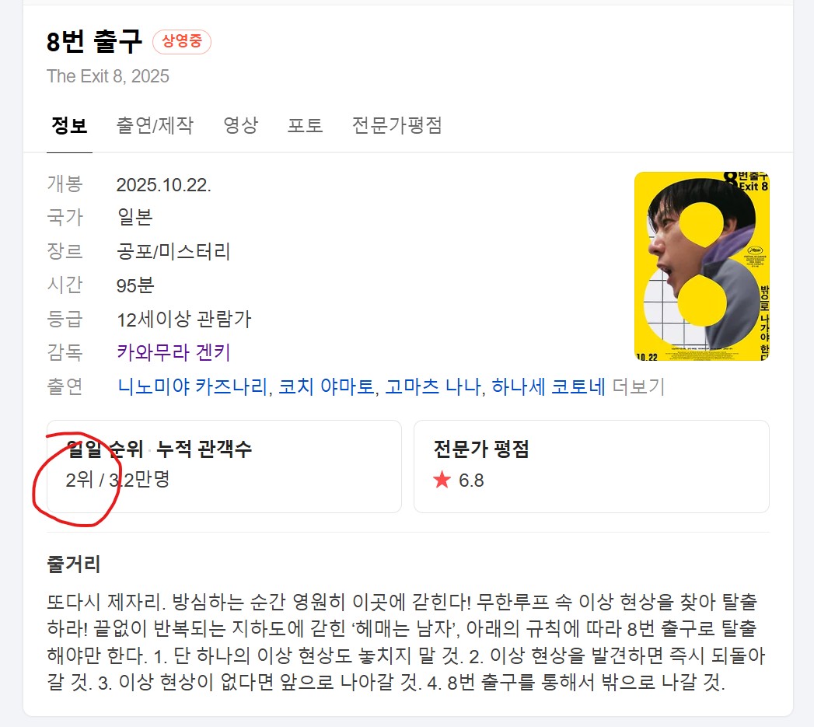Viewport: 814px width, 727px height.
Task: Open actor link 하나세 코토네
Action: pos(548,386)
